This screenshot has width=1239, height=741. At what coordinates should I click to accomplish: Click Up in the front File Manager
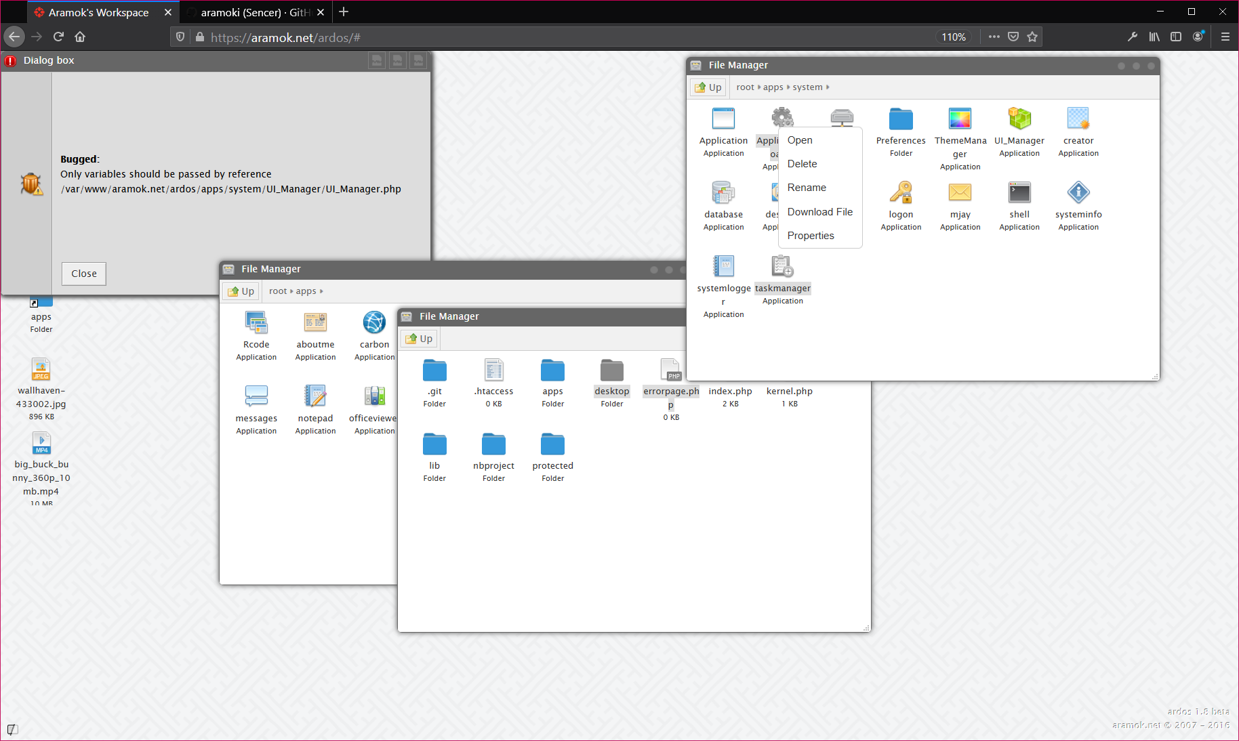419,339
